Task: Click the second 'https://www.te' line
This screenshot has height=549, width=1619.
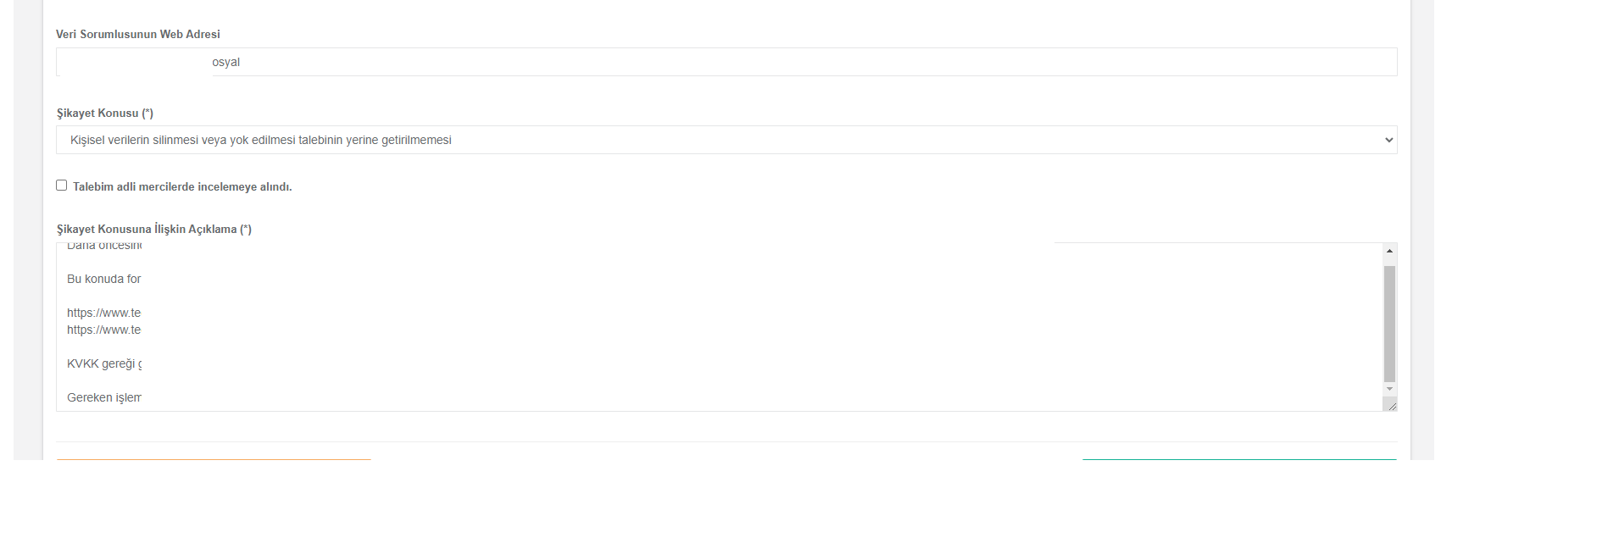Action: [103, 330]
